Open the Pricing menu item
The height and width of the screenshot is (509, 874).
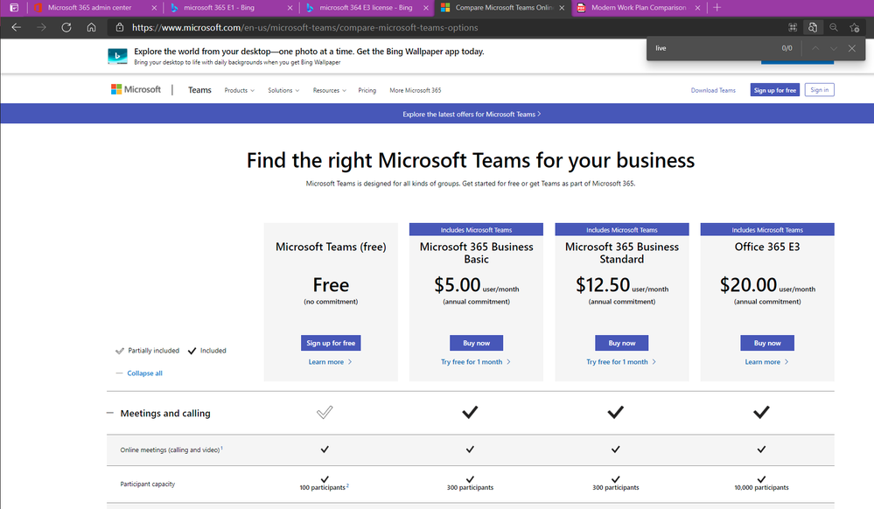pos(367,90)
